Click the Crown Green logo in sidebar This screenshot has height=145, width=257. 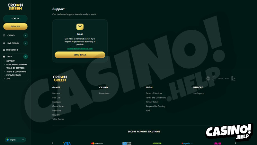[15, 7]
